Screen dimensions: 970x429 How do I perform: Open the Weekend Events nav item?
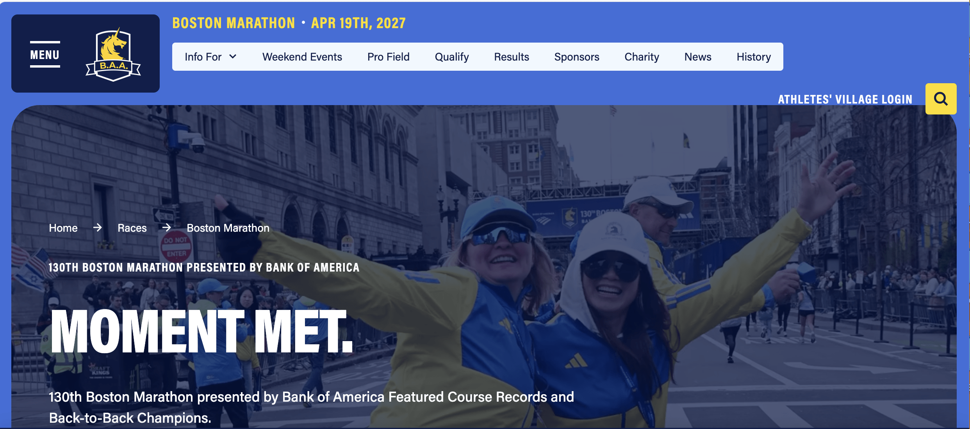pos(302,57)
